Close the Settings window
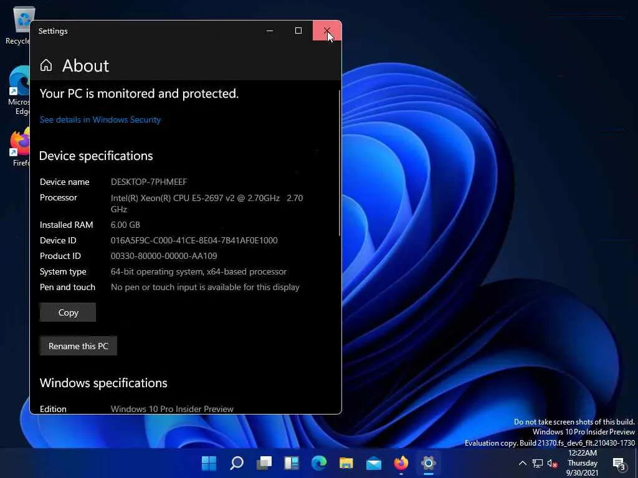Image resolution: width=638 pixels, height=478 pixels. pos(327,31)
